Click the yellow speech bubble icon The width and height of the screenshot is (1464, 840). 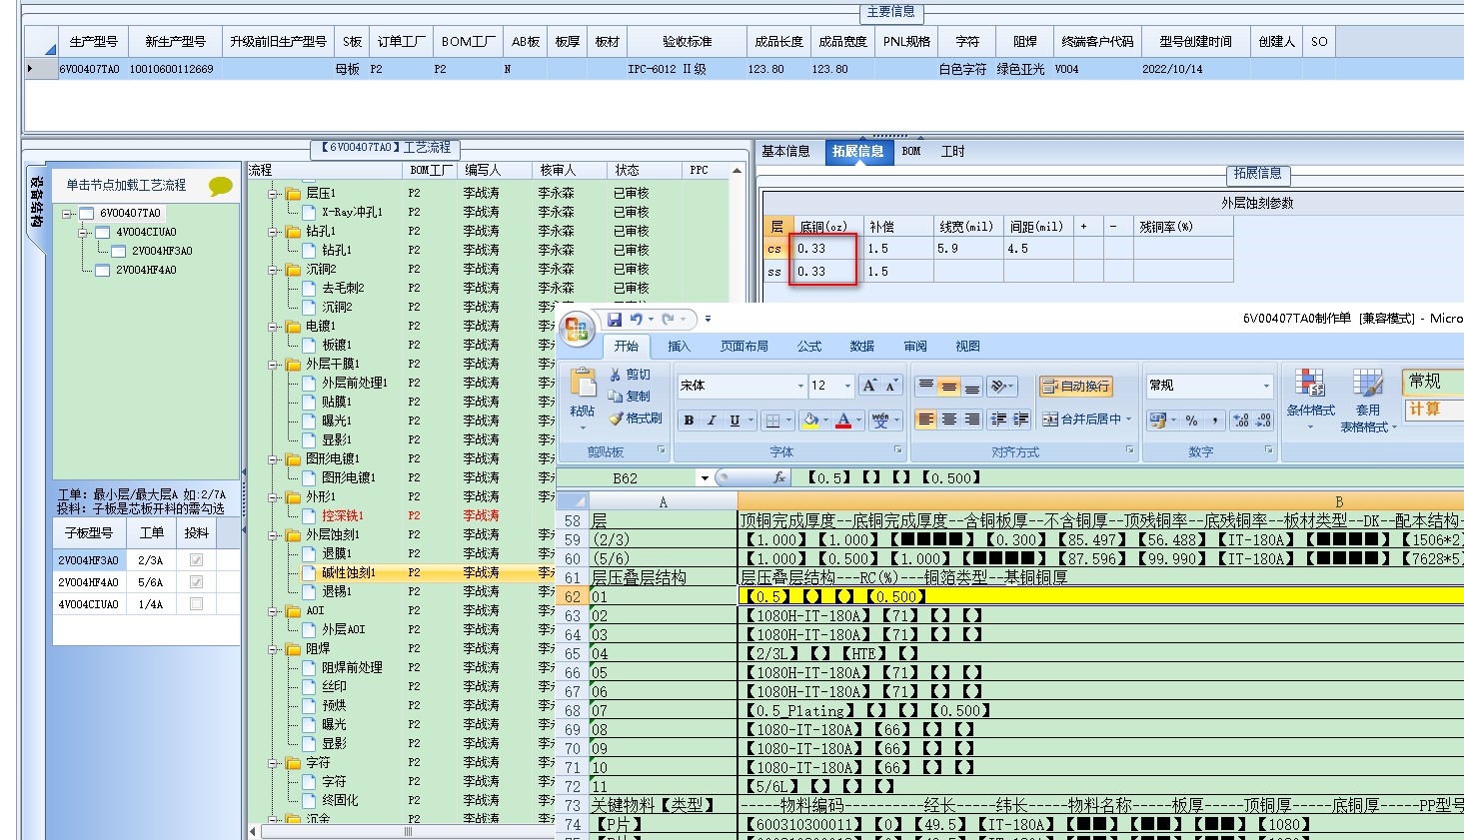click(221, 186)
